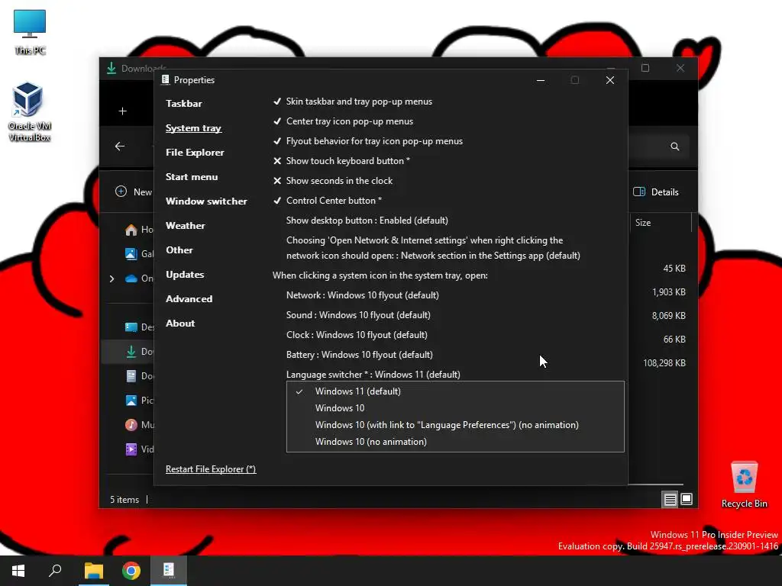The image size is (782, 586).
Task: Click the New button in File Explorer
Action: (x=134, y=192)
